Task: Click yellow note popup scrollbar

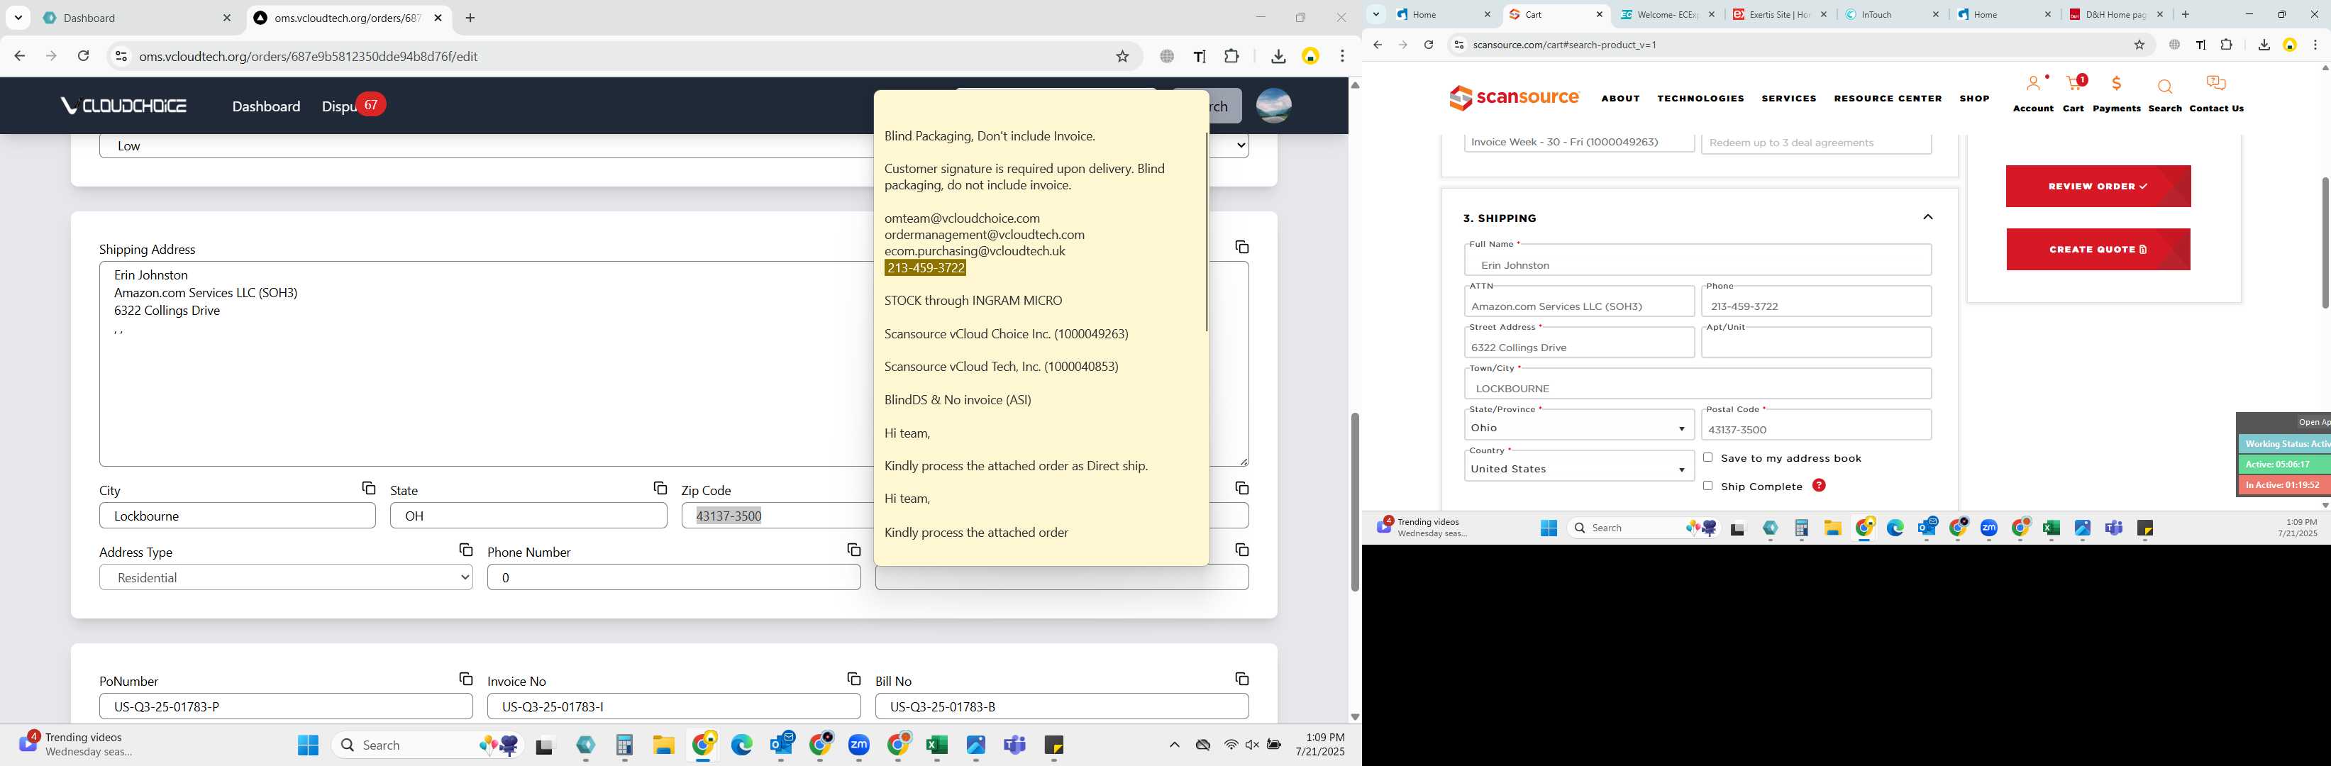Action: pyautogui.click(x=1206, y=233)
